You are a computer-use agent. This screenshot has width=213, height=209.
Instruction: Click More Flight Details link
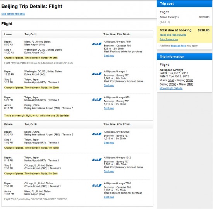tap(171, 88)
